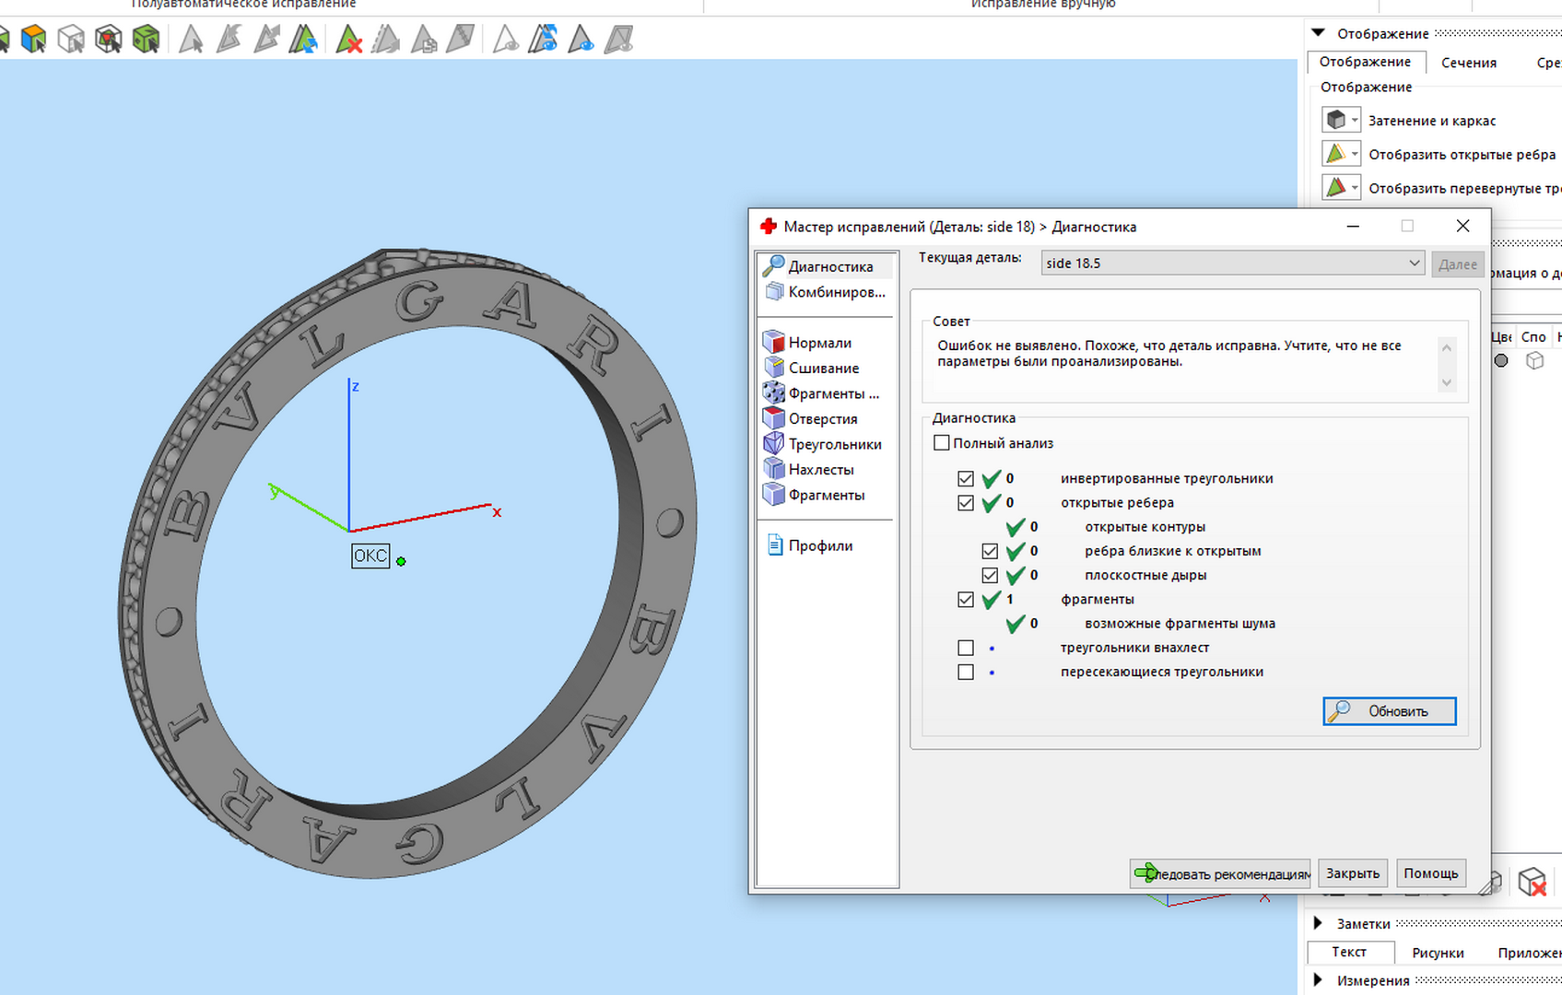Click the triangle icon for Отобразить открытые ребра
Viewport: 1562px width, 995px height.
point(1335,154)
